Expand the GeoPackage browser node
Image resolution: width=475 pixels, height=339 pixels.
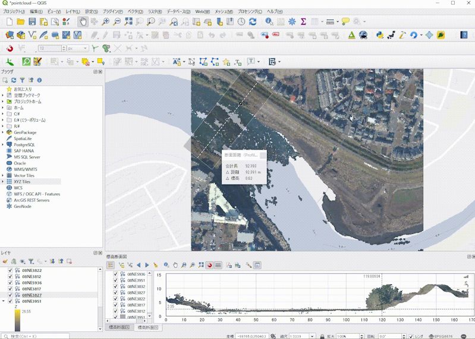[x=3, y=132]
